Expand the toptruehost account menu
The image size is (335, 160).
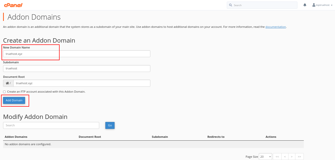tap(322, 5)
